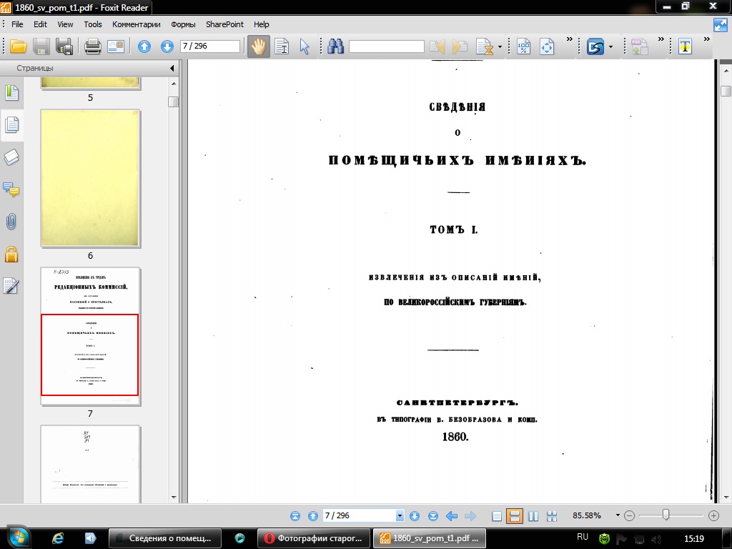Open the Attachments paperclip panel

(11, 222)
